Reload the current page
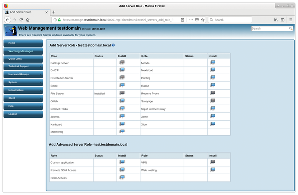The height and width of the screenshot is (195, 298). point(21,20)
